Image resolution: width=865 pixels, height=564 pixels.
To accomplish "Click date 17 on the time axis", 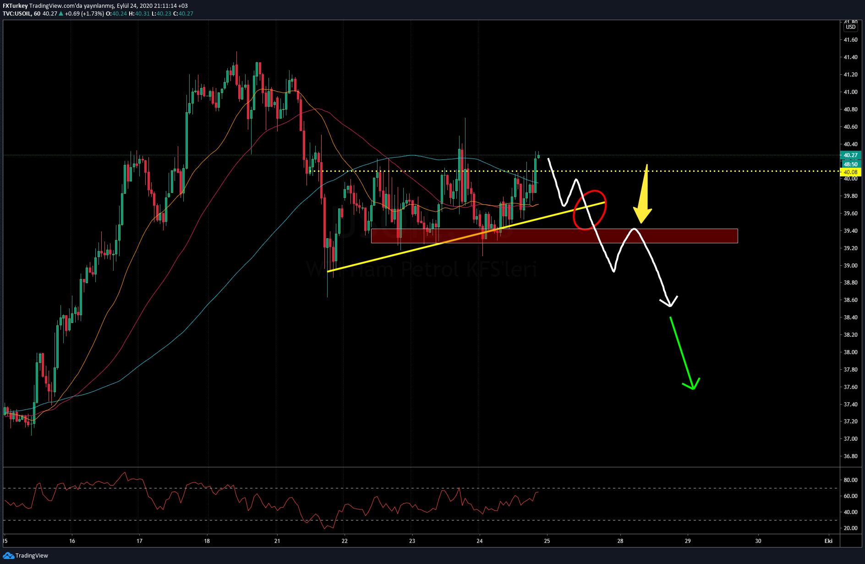I will pos(139,541).
